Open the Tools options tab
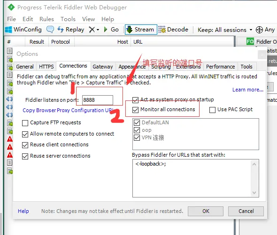The image size is (277, 235). click(x=246, y=67)
